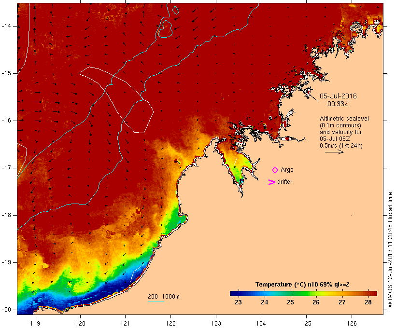This screenshot has width=396, height=328.
Task: Click the '05-Jul 09Z' caption line
Action: point(335,139)
